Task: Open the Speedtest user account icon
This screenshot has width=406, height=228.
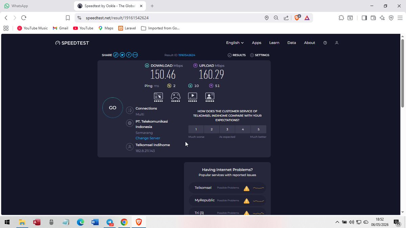Action: click(x=337, y=43)
